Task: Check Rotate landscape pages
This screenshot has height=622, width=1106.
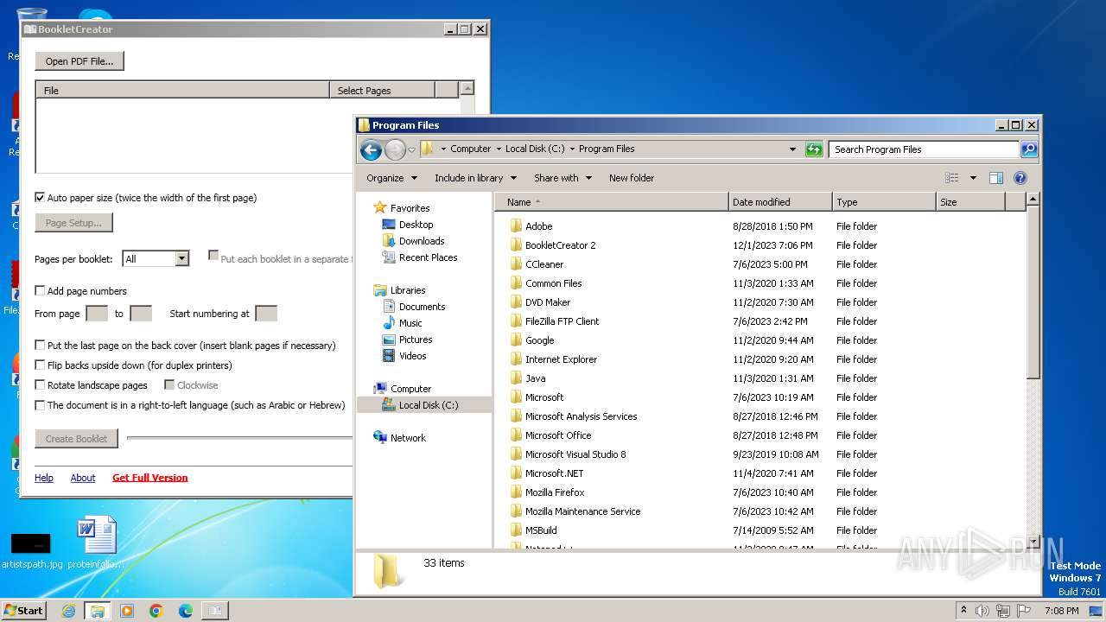Action: pyautogui.click(x=40, y=385)
